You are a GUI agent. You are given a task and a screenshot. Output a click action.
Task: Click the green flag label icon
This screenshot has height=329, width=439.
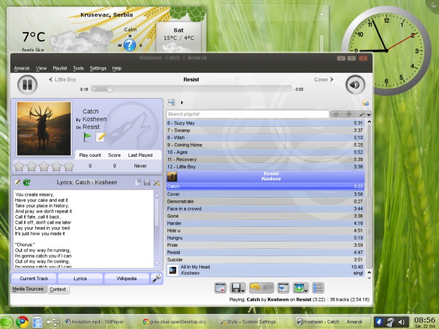[x=88, y=137]
